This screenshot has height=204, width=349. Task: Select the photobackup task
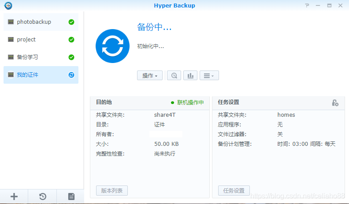(x=41, y=22)
